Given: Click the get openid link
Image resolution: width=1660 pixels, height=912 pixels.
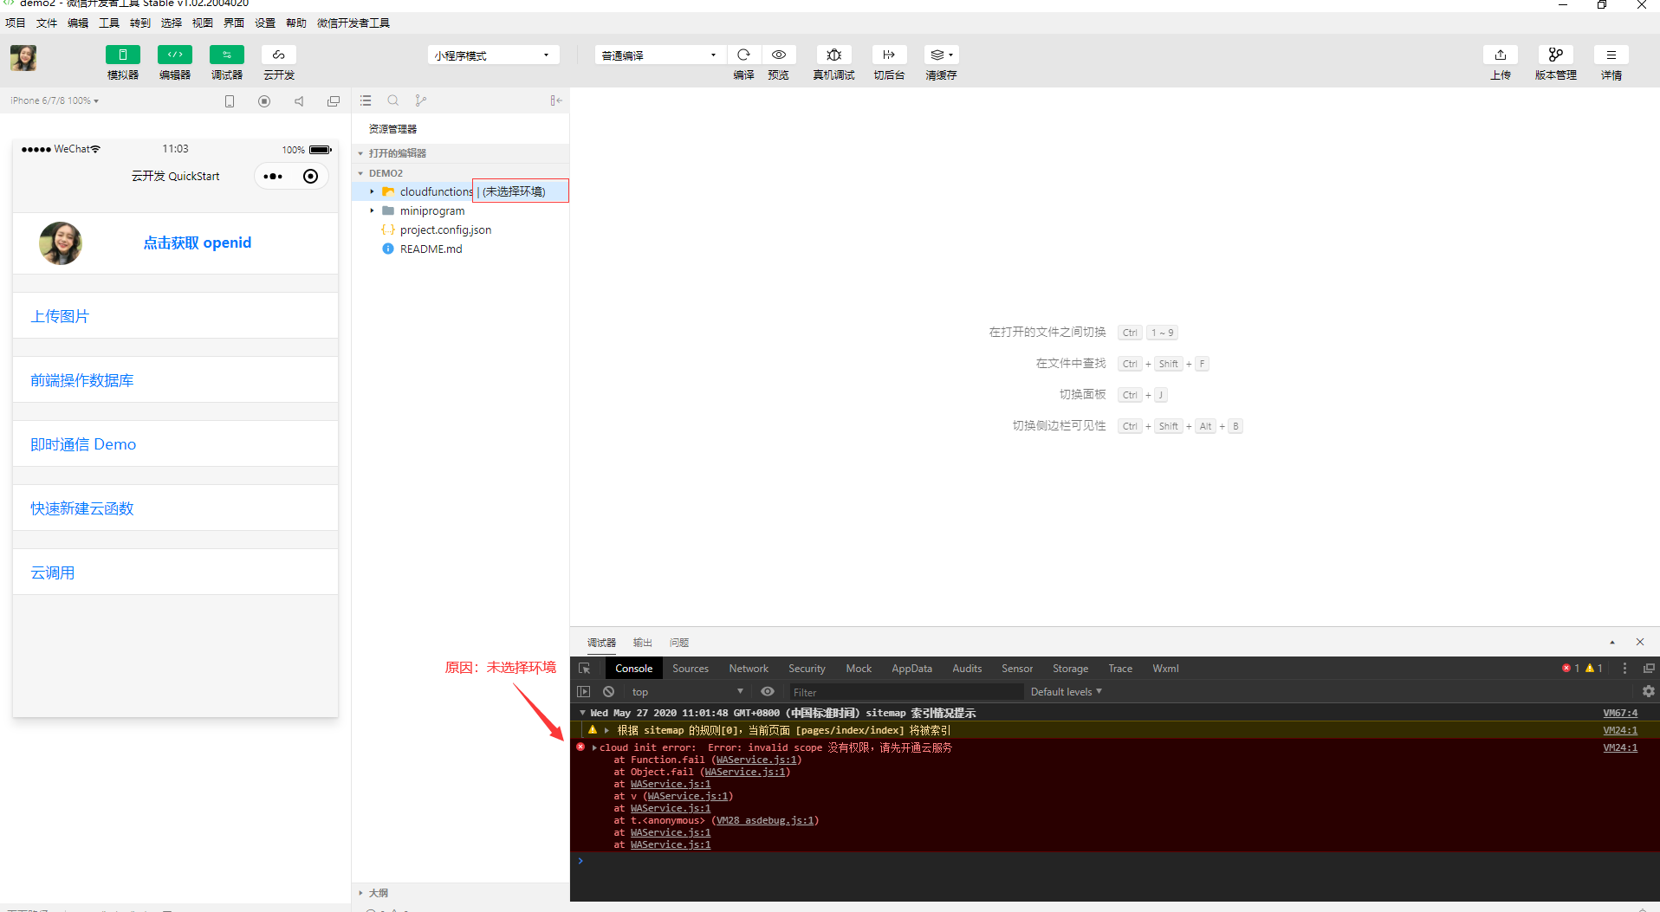Looking at the screenshot, I should point(198,243).
